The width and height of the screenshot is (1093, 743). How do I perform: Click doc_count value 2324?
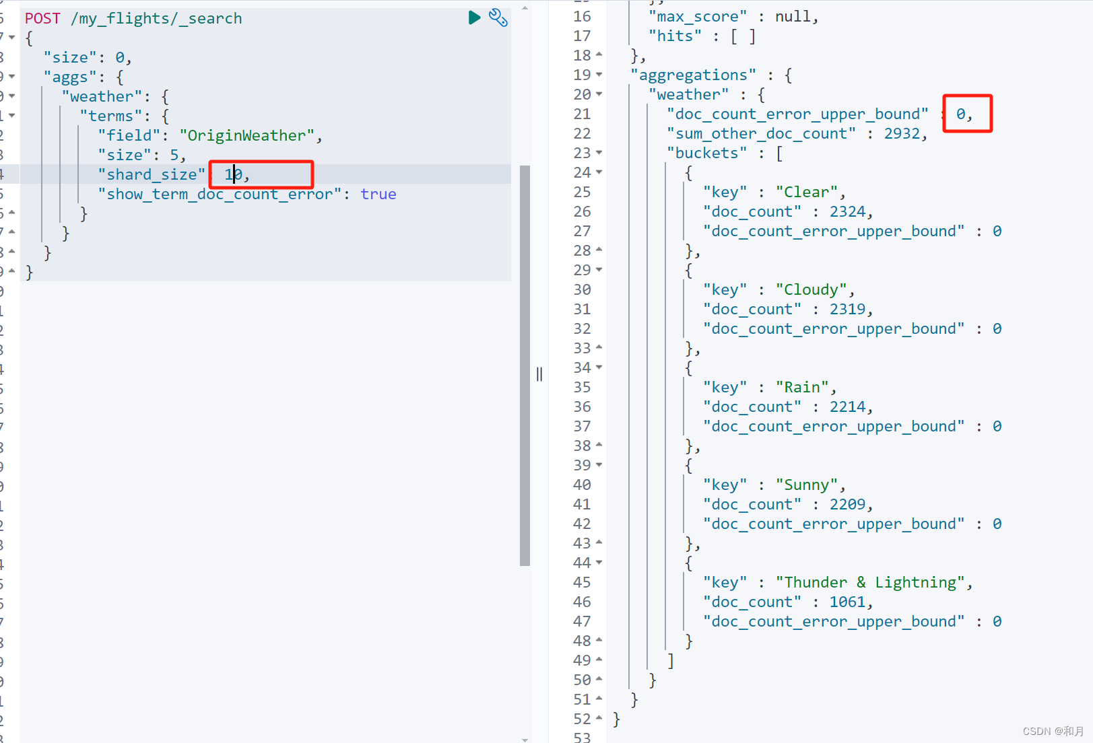[847, 212]
